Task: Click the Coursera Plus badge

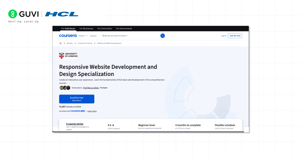Action: [x=78, y=111]
